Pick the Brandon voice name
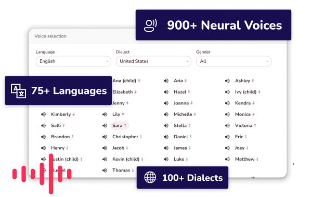Screen dimensions: 311x197 (60, 137)
